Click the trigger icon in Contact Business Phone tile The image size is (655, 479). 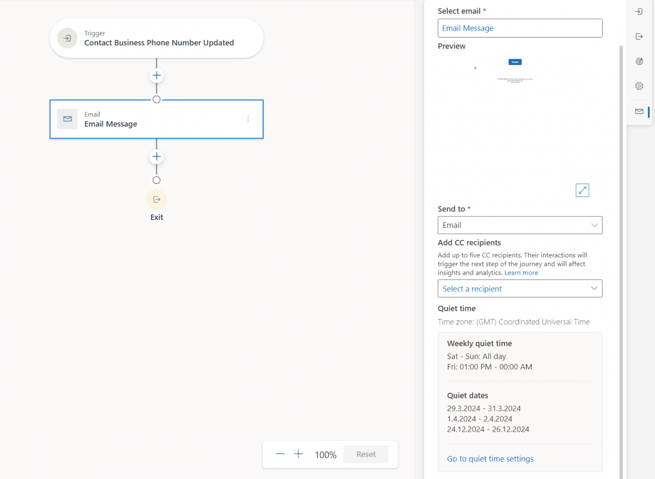coord(67,38)
